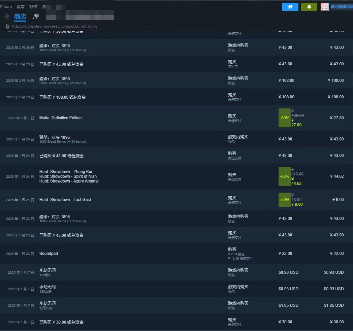Switch to the 商店 tab
This screenshot has width=353, height=331.
[x=20, y=16]
